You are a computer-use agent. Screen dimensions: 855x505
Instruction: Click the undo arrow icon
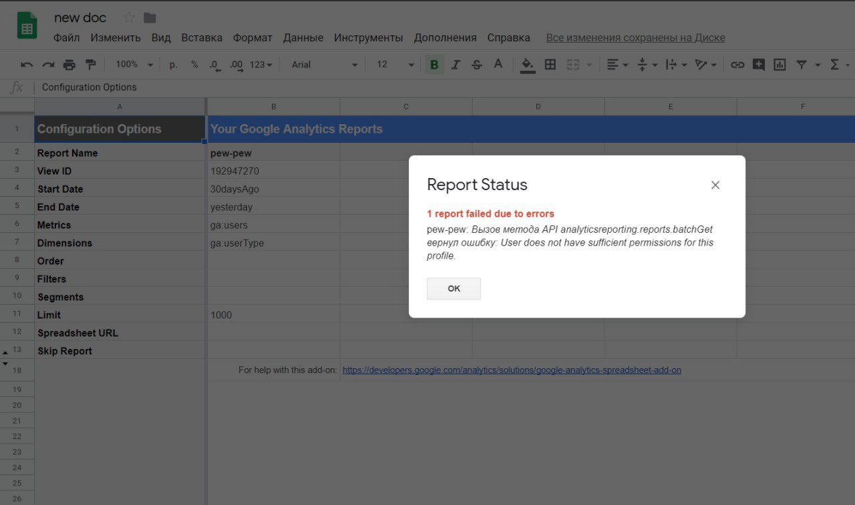[x=27, y=65]
